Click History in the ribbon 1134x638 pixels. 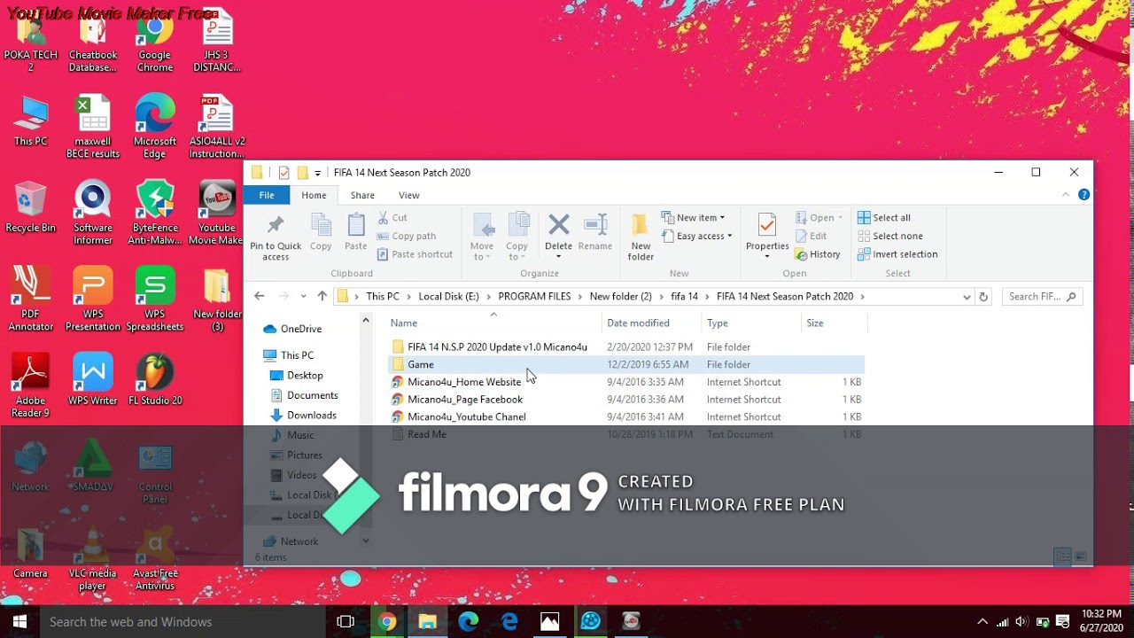(x=817, y=254)
